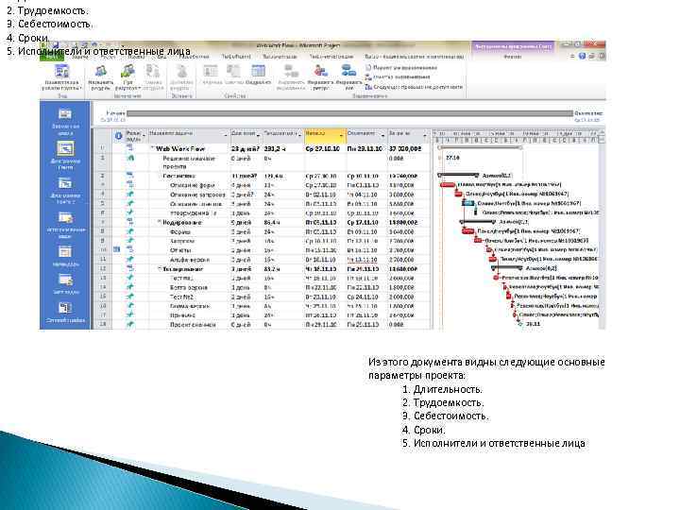The width and height of the screenshot is (680, 510).
Task: Click the 29.11 milestone marker in Gantt chart
Action: 520,324
